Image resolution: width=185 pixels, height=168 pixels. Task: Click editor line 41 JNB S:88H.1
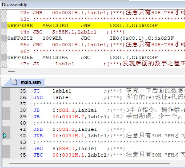click(109, 129)
